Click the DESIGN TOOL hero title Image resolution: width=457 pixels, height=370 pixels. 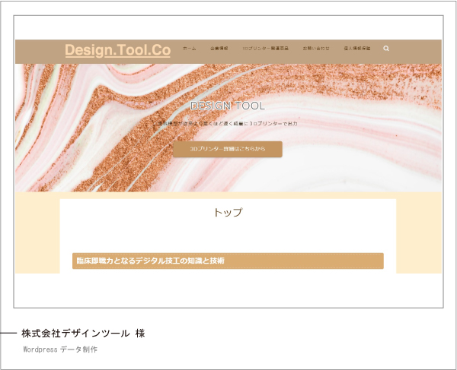click(228, 106)
